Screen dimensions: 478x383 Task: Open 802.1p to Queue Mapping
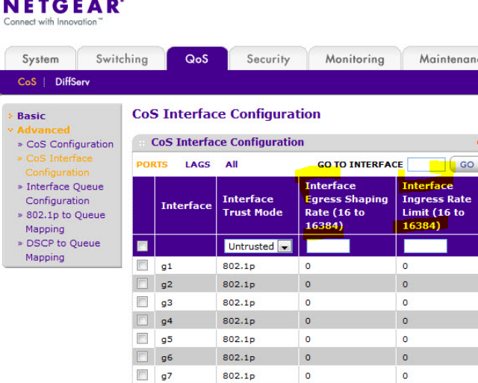coord(65,215)
